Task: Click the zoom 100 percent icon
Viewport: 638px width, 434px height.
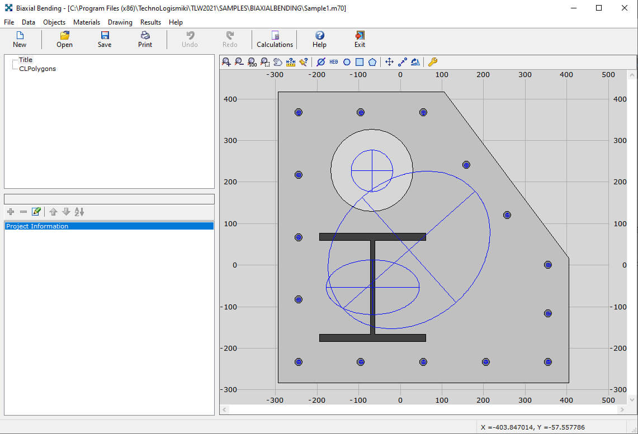Action: 252,62
